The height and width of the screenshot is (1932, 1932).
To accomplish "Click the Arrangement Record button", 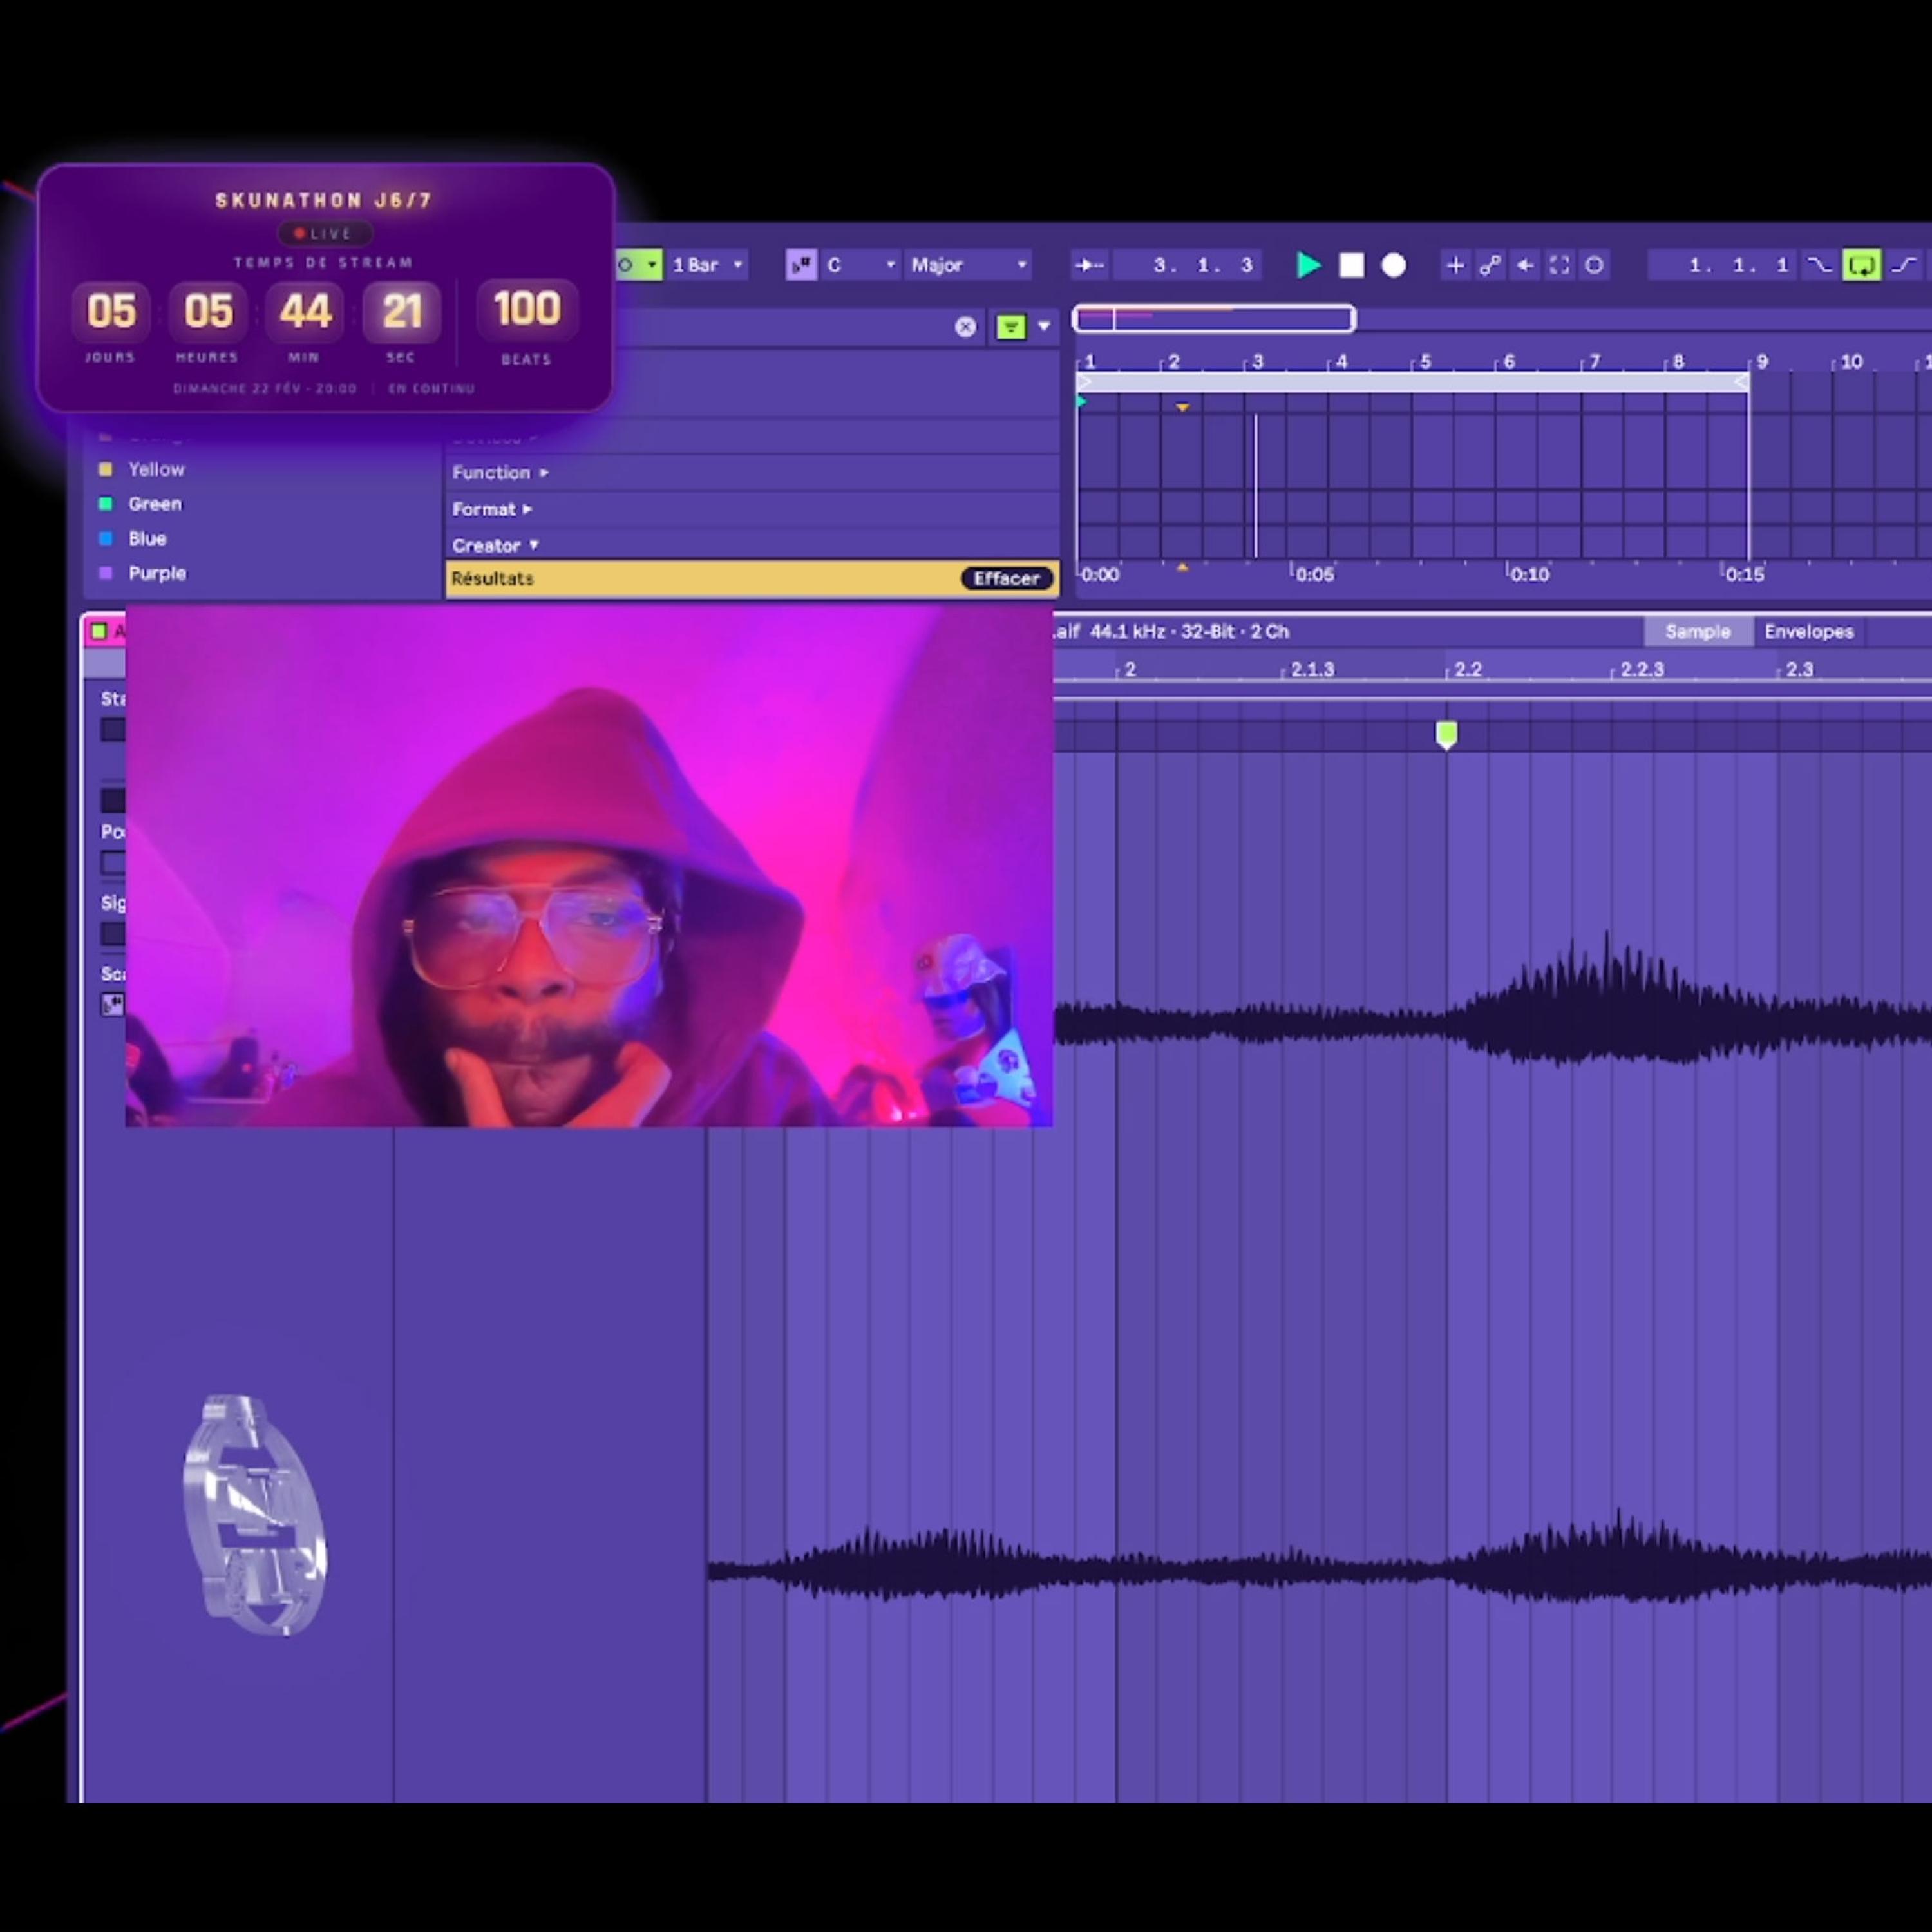I will [x=1393, y=265].
